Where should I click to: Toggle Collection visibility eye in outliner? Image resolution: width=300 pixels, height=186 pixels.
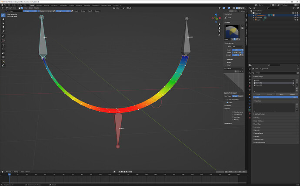tap(295, 13)
